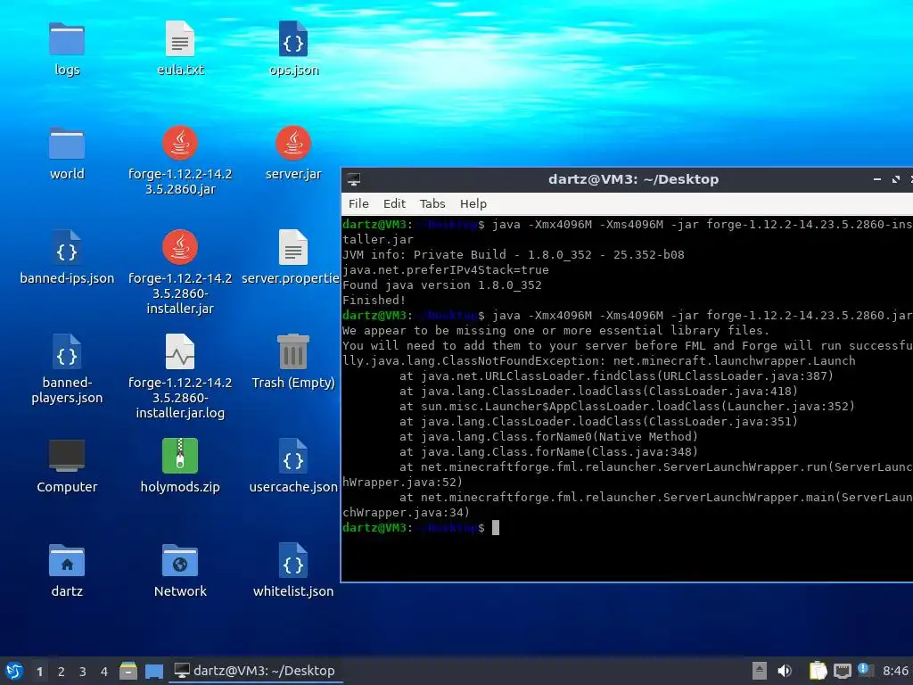Switch to workspace 4
This screenshot has height=685, width=913.
[104, 672]
